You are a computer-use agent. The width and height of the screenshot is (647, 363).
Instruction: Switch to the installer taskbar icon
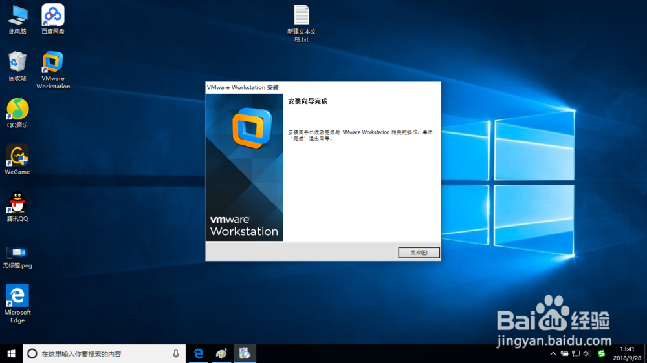tap(245, 353)
